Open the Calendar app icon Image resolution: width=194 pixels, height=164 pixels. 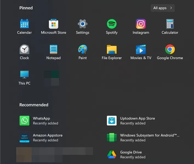tap(24, 24)
